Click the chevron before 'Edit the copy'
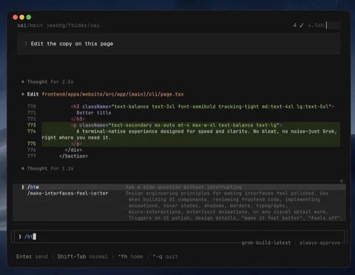 pos(26,44)
